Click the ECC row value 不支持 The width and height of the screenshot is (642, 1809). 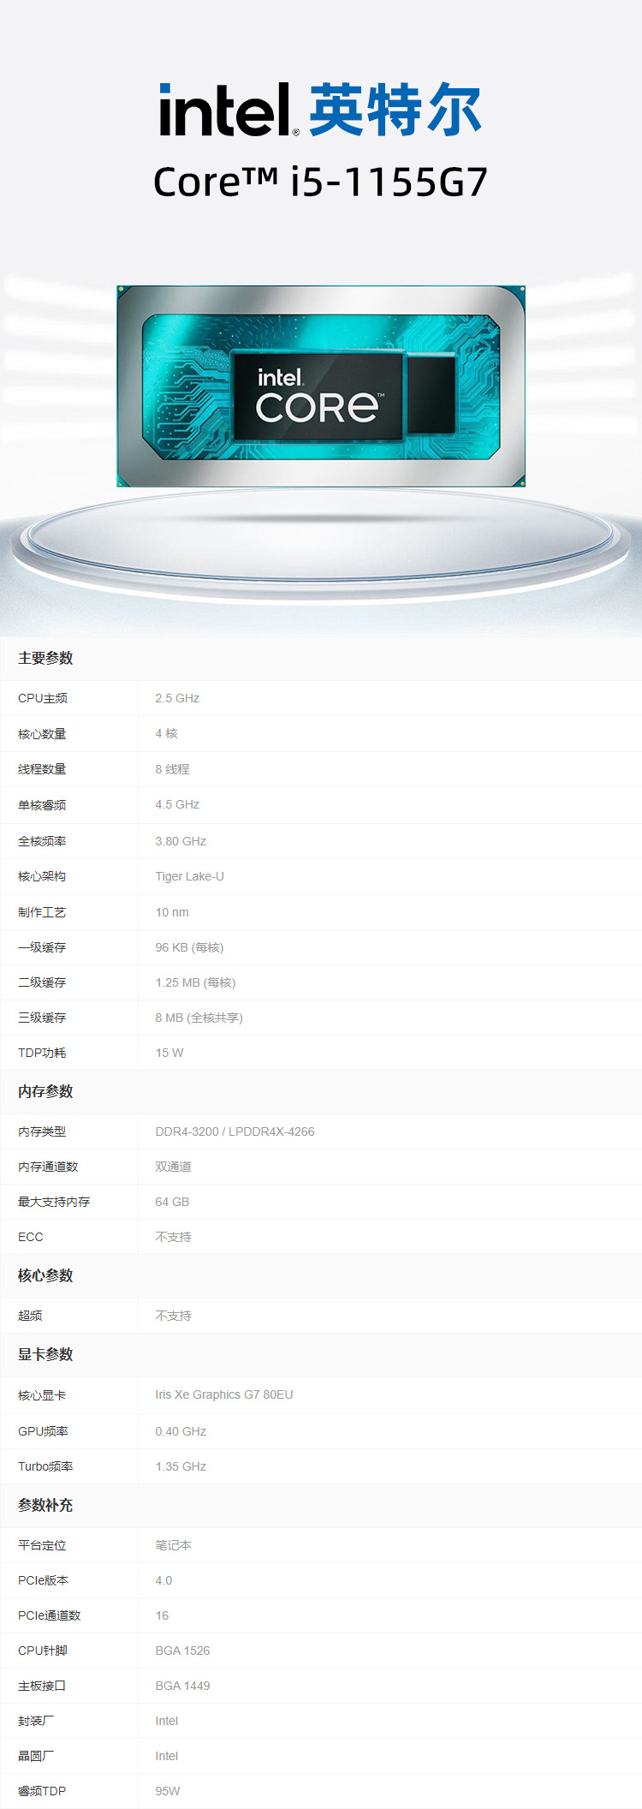(173, 1237)
